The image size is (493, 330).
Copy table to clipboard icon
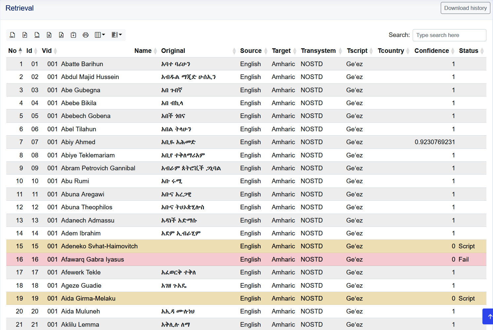73,35
